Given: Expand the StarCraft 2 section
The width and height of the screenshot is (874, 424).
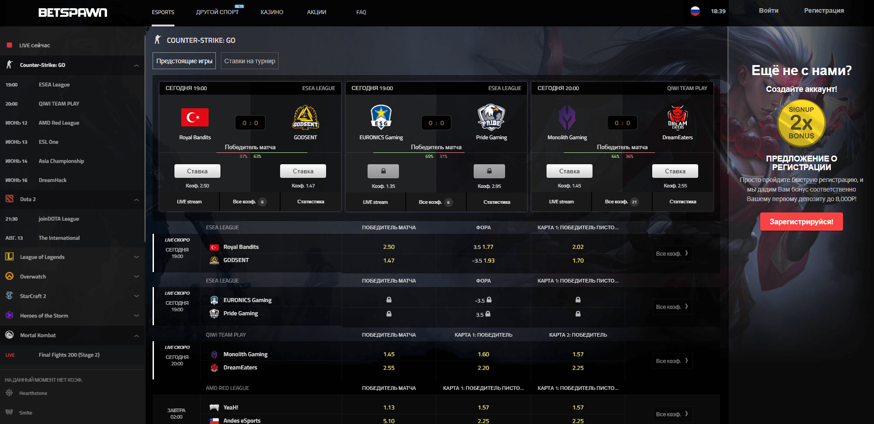Looking at the screenshot, I should click(x=136, y=296).
